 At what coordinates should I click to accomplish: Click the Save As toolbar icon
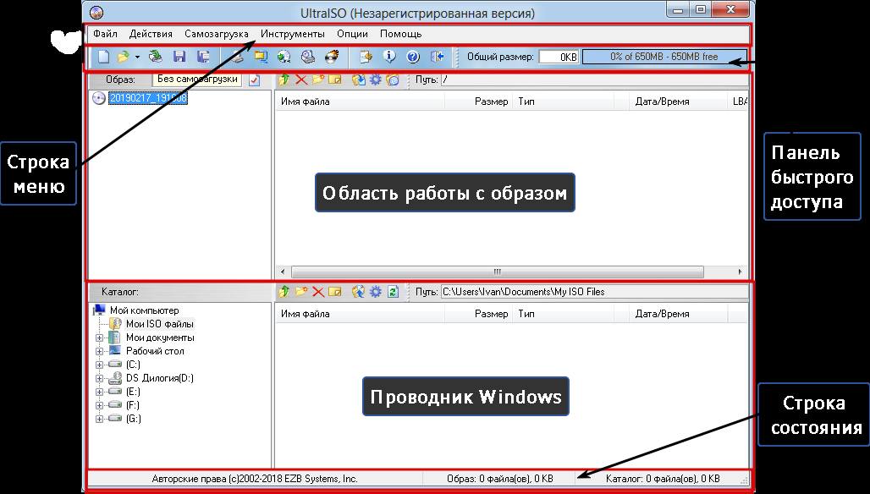[x=203, y=57]
